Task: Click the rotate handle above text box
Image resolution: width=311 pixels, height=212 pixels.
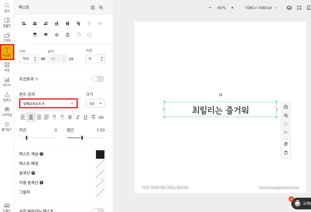Action: pos(221,95)
